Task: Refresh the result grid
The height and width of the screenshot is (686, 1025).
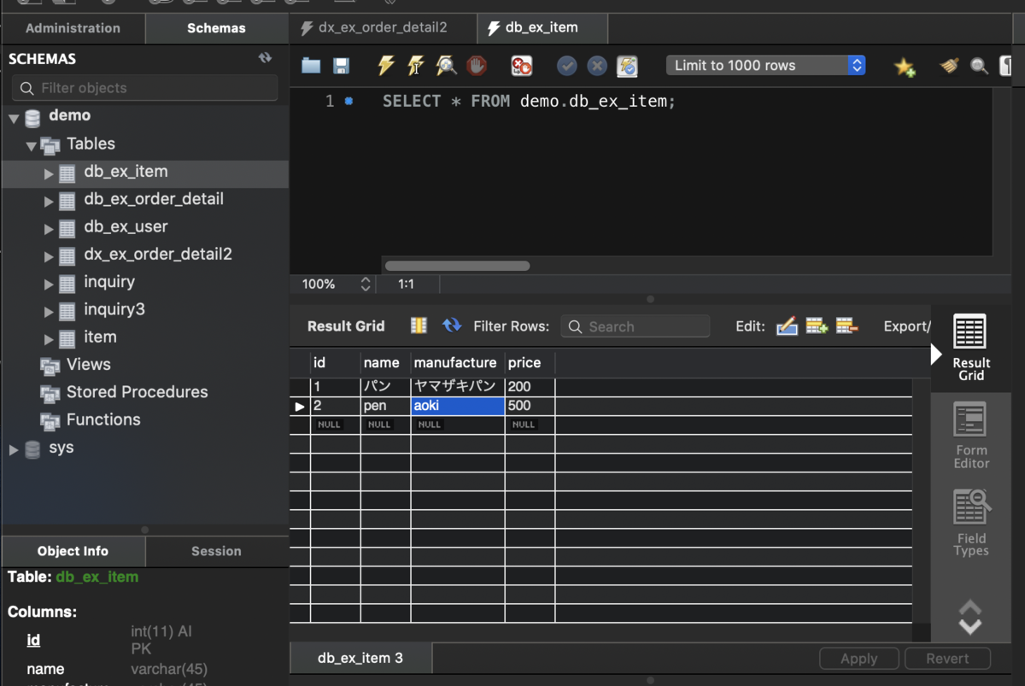Action: click(x=452, y=325)
